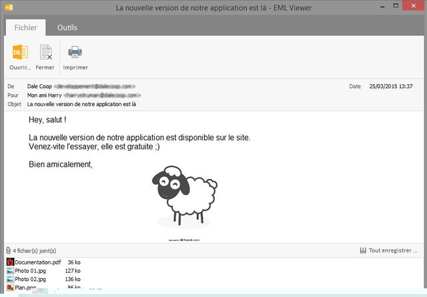Click the freepik credit link below the sheep
This screenshot has height=297, width=427.
183,238
